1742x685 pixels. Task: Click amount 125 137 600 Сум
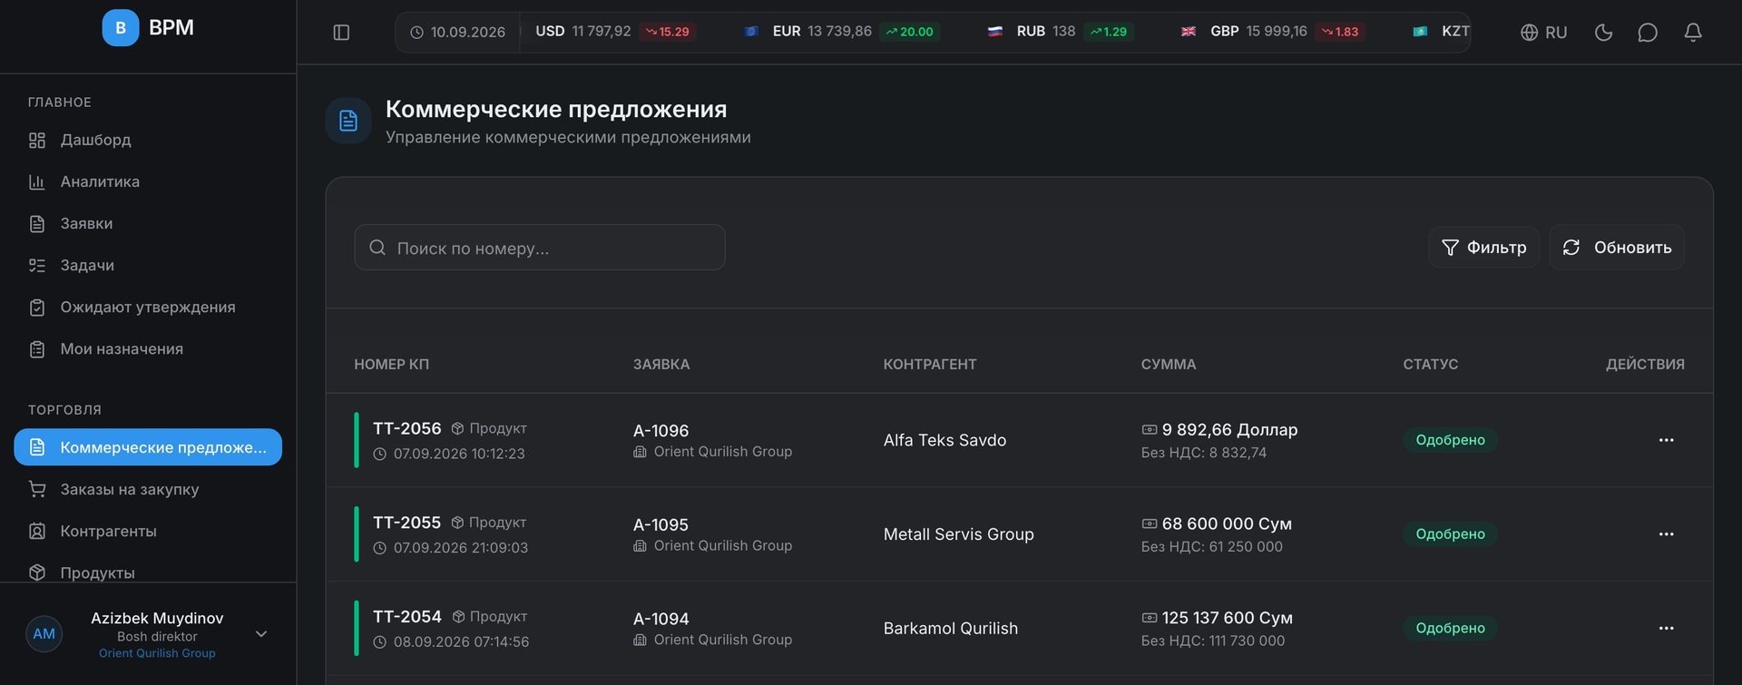point(1228,618)
